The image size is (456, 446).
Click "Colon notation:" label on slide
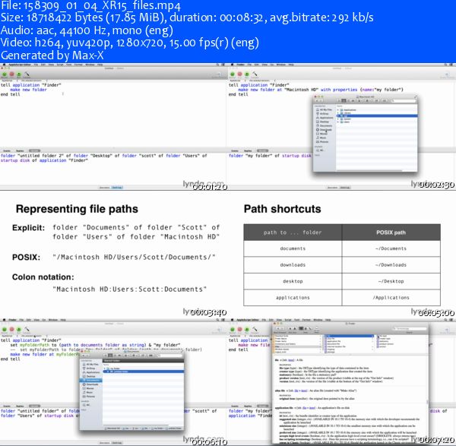(x=43, y=277)
